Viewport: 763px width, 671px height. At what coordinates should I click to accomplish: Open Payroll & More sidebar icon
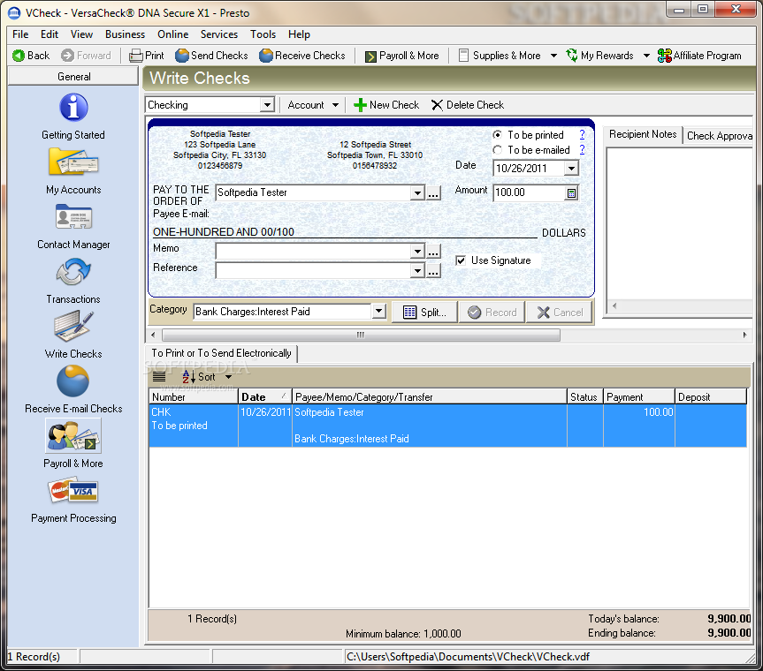[x=73, y=436]
